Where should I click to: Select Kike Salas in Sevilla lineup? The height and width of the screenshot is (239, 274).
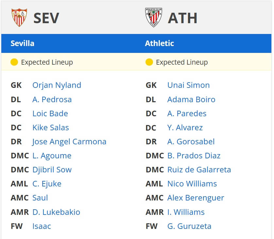[51, 128]
